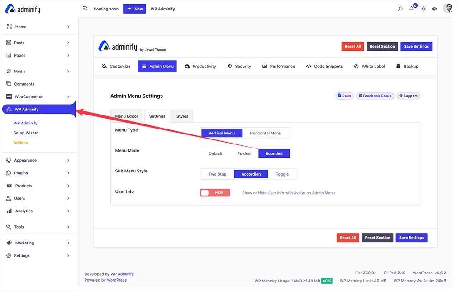Expand the Plugins menu chevron

tap(68, 172)
